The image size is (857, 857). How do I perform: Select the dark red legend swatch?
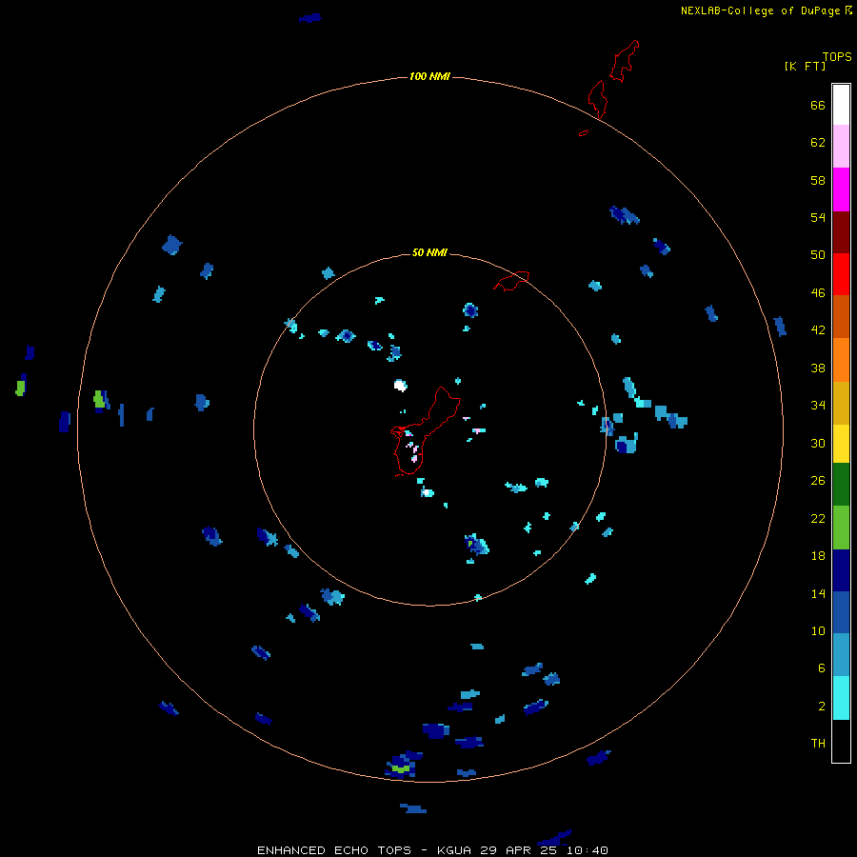[x=841, y=232]
